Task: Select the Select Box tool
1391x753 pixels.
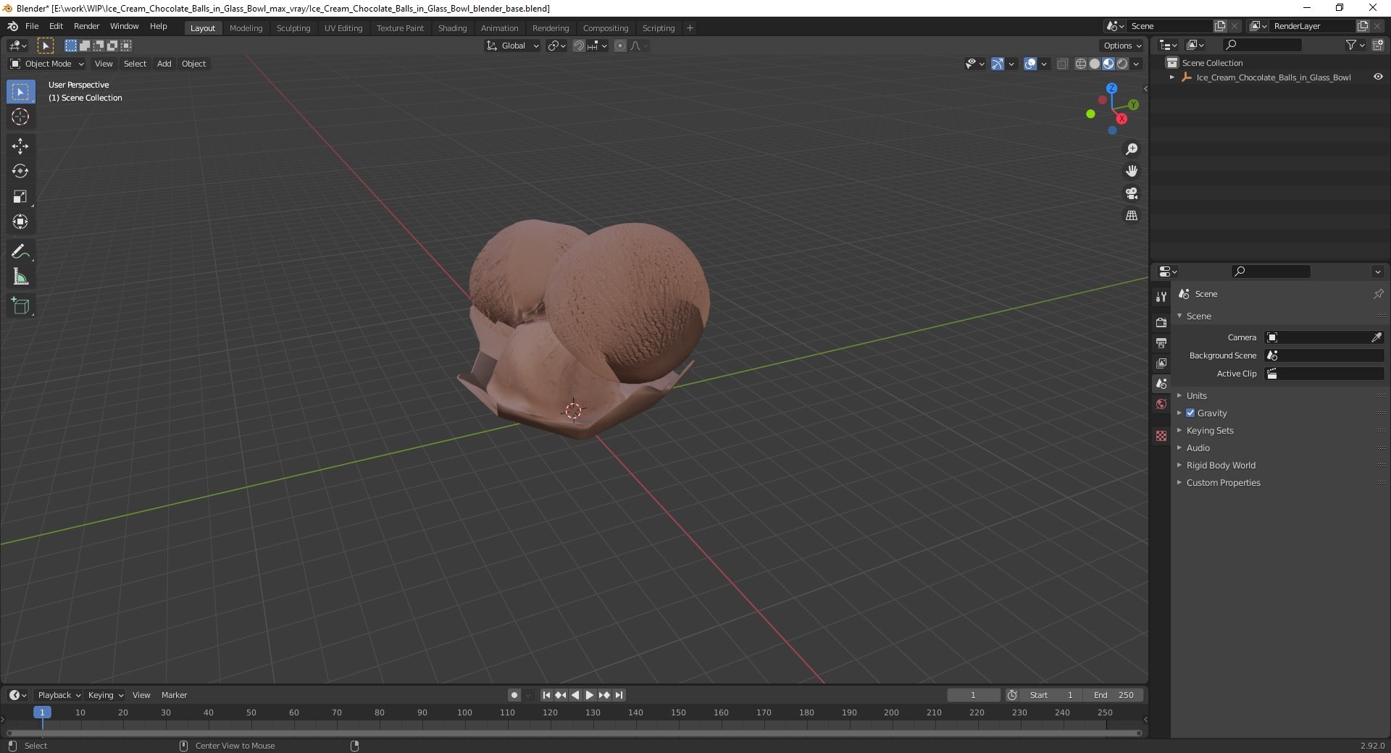Action: coord(20,92)
